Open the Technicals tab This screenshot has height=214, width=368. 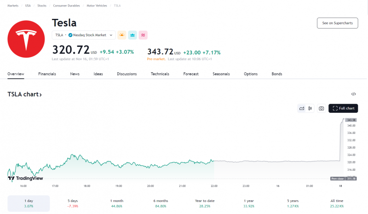160,74
